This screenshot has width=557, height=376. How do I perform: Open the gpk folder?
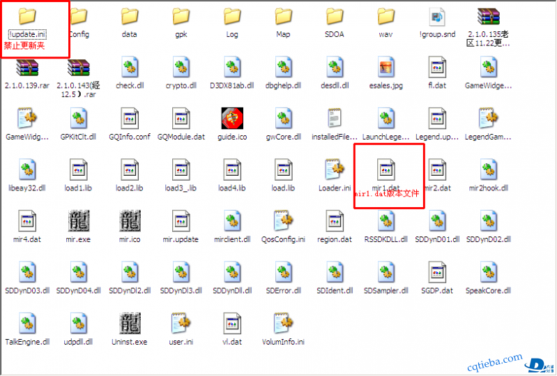181,16
